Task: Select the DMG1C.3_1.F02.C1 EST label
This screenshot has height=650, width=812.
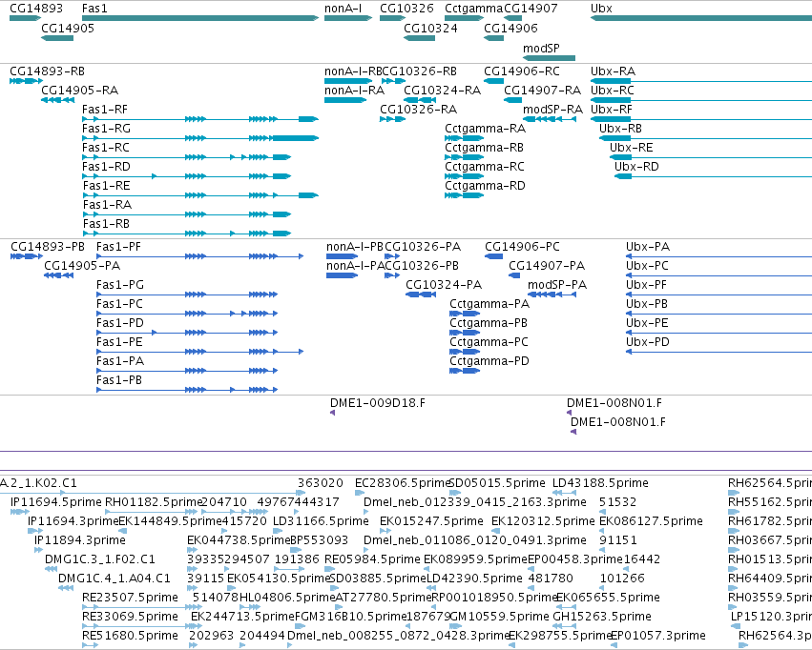Action: (100, 559)
